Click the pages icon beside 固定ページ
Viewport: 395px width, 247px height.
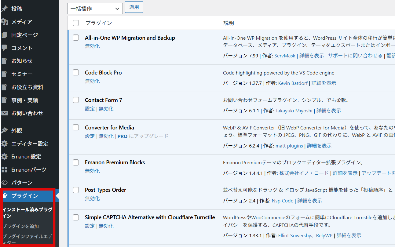point(4,35)
